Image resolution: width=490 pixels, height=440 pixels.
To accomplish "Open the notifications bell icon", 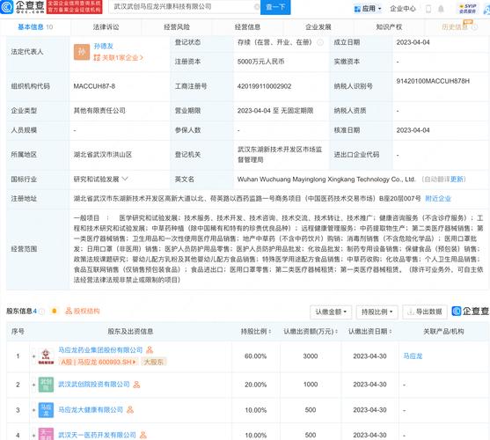I will pos(441,9).
